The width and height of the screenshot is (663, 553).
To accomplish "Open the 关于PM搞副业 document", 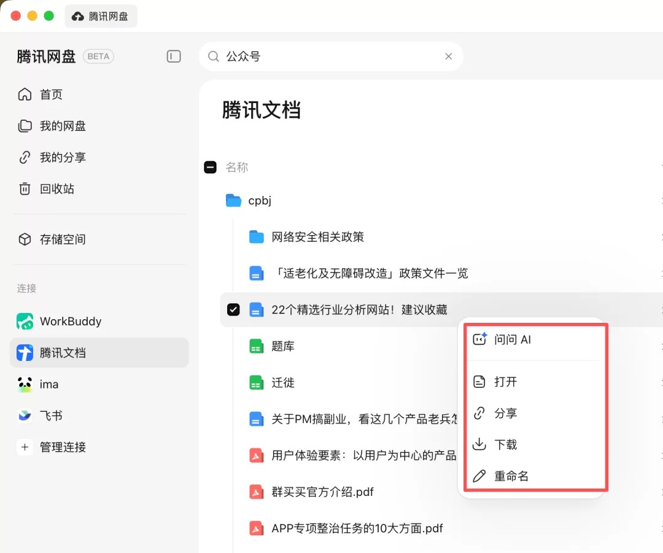I will tap(365, 419).
